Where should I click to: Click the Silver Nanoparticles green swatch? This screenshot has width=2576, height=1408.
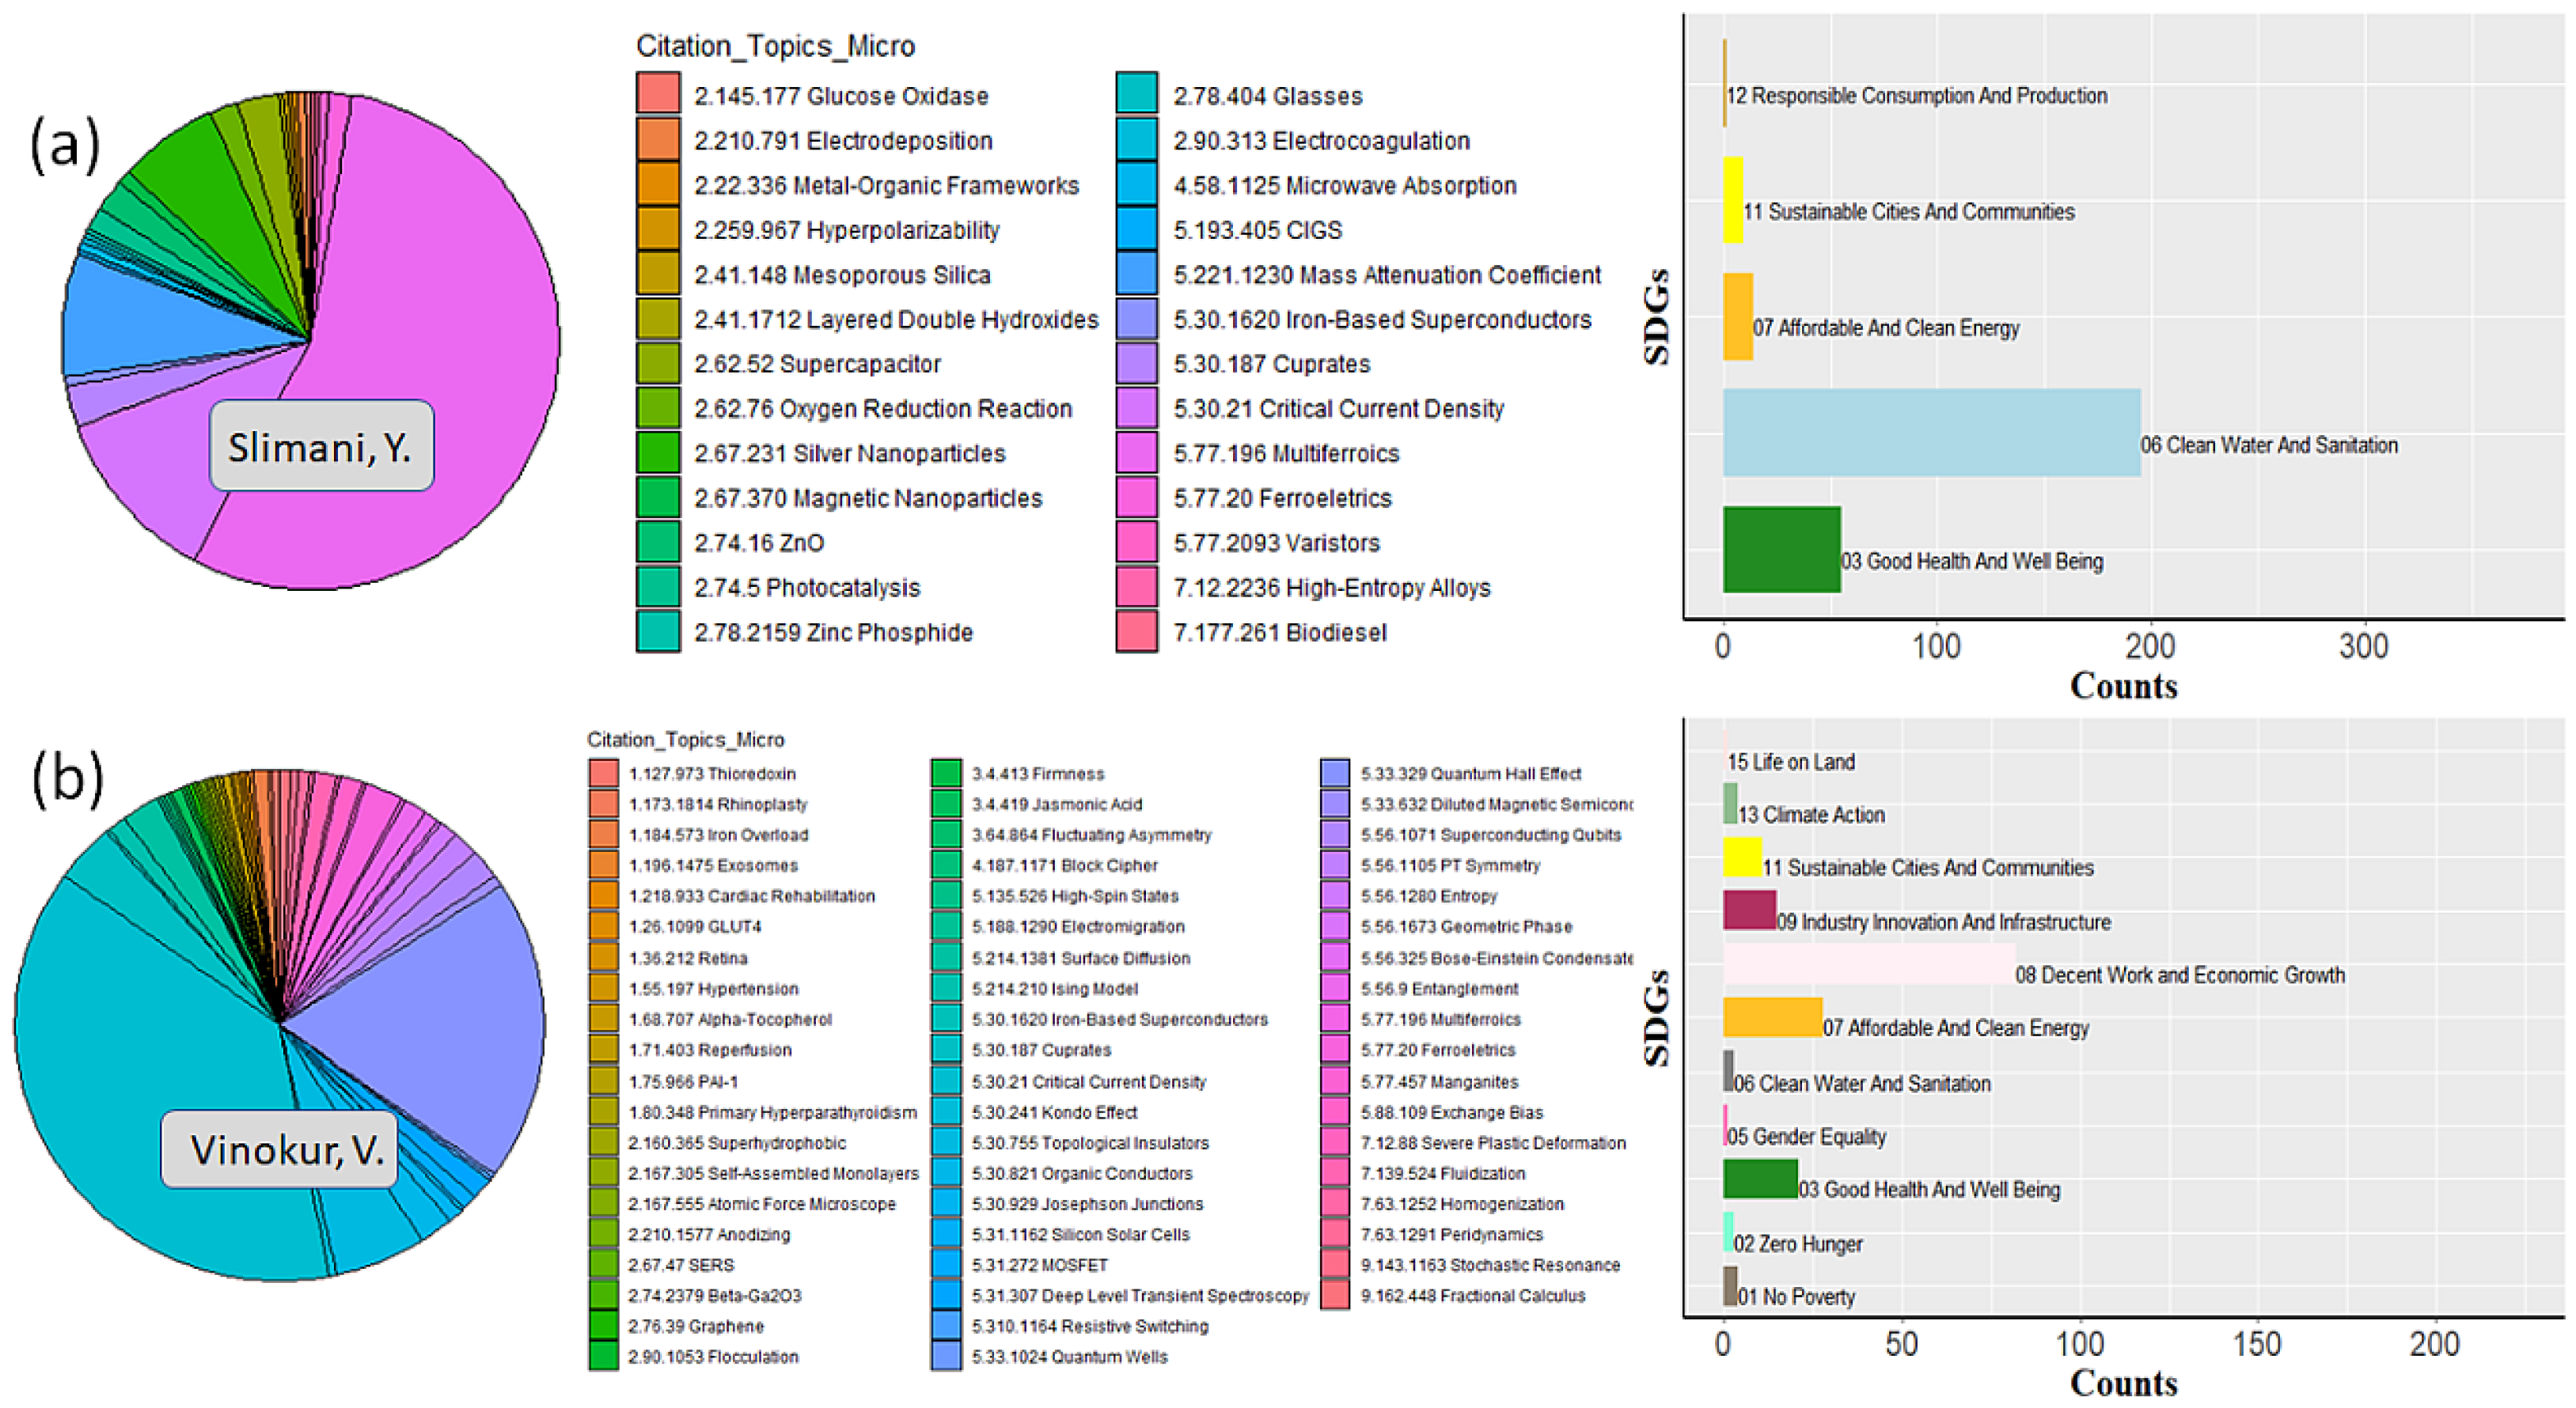(658, 452)
